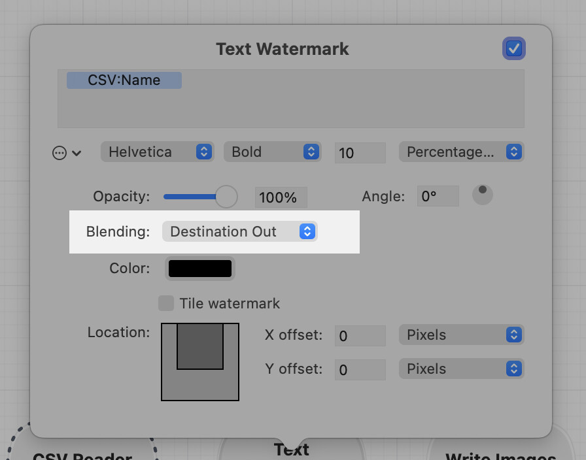Image resolution: width=586 pixels, height=460 pixels.
Task: Open the Bold font style dropdown
Action: 272,152
